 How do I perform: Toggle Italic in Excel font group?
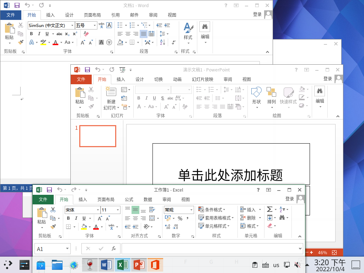coord(76,218)
